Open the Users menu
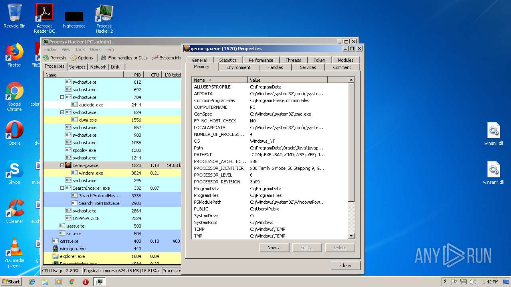 tap(95, 49)
